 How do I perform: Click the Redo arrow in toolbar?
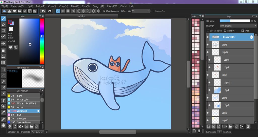[49, 11]
